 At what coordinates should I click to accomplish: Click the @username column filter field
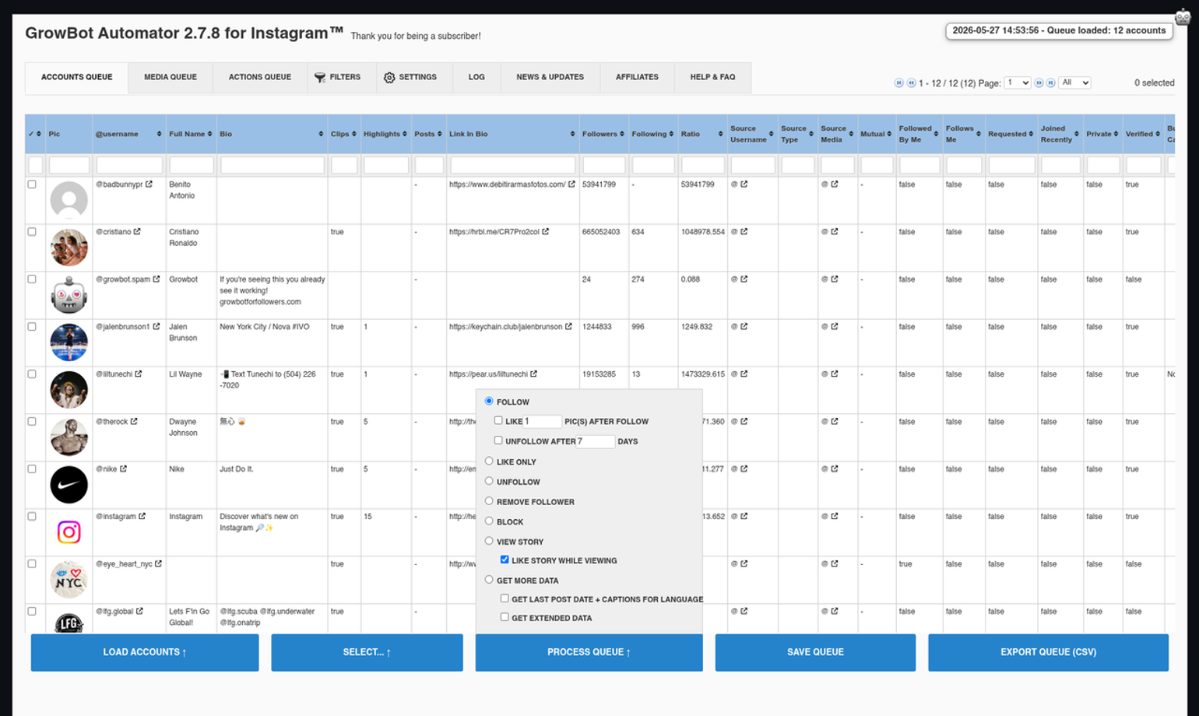point(129,165)
